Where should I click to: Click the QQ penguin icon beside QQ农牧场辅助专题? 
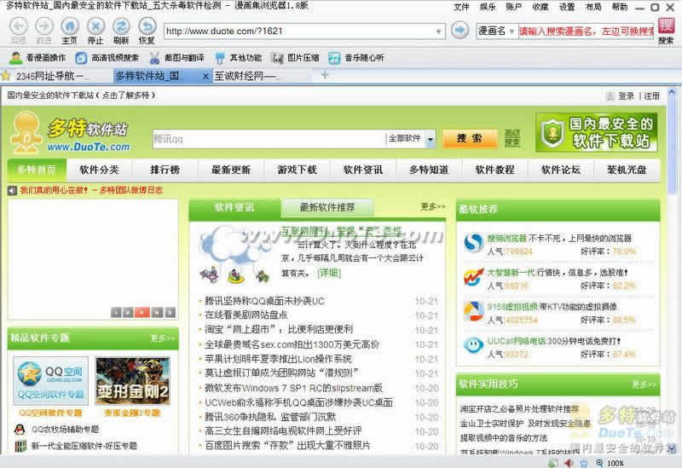coord(20,430)
